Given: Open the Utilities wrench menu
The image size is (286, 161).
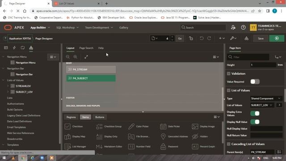Looking at the screenshot, I should click(x=233, y=38).
